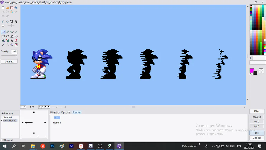Click the View Action Point icon
266x150 pixels.
click(x=16, y=45)
